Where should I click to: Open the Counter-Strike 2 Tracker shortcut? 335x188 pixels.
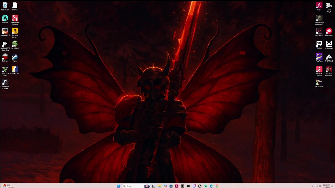[5, 84]
